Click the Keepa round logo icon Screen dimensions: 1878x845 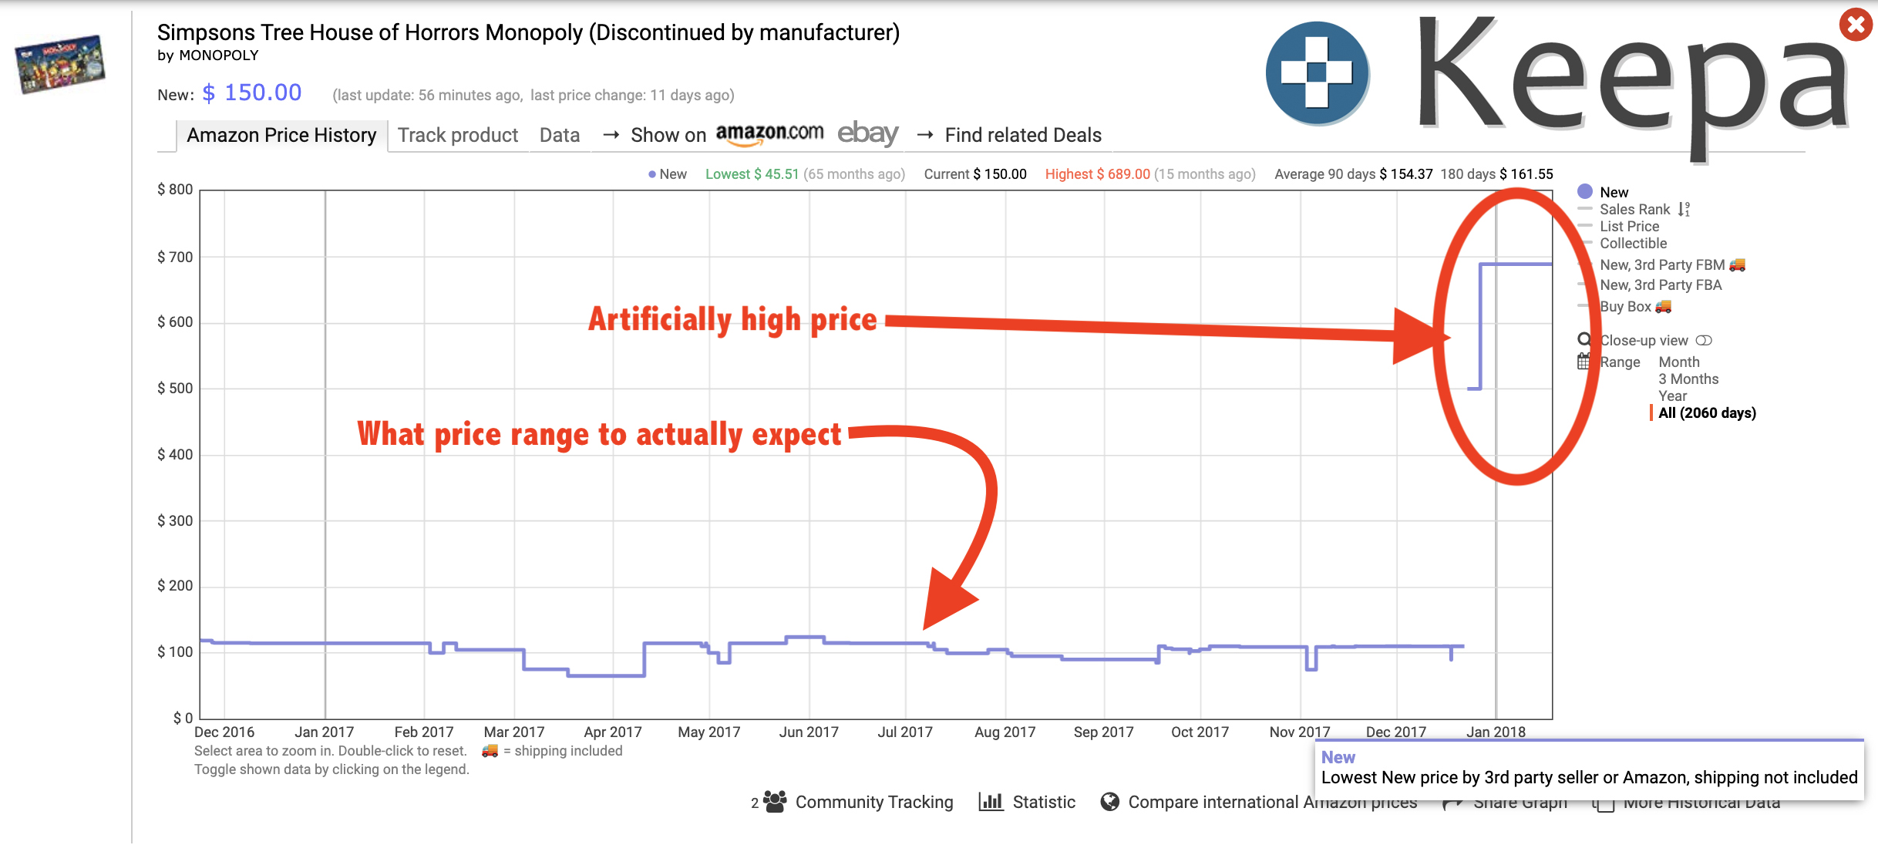pos(1317,73)
